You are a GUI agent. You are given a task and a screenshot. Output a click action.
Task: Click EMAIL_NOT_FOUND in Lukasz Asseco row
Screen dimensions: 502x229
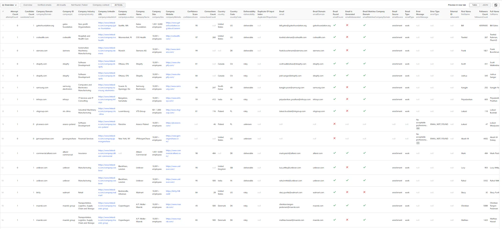tap(439, 124)
